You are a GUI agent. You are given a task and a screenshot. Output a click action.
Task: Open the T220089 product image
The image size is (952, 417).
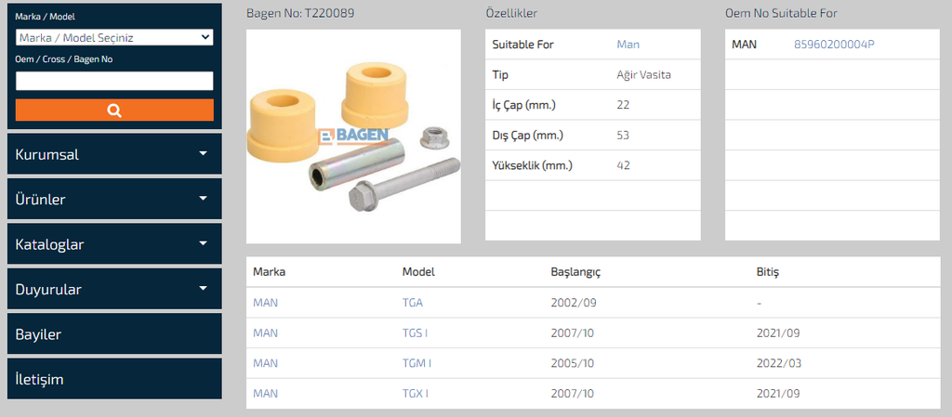coord(353,137)
